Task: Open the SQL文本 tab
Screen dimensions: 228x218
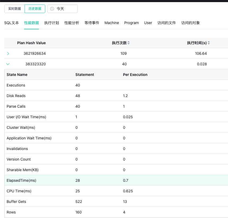Action: [x=12, y=23]
